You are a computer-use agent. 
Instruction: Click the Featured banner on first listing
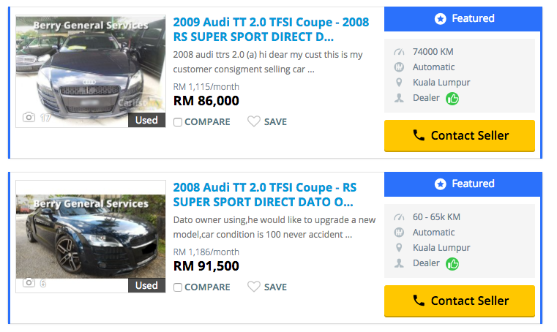click(x=463, y=19)
